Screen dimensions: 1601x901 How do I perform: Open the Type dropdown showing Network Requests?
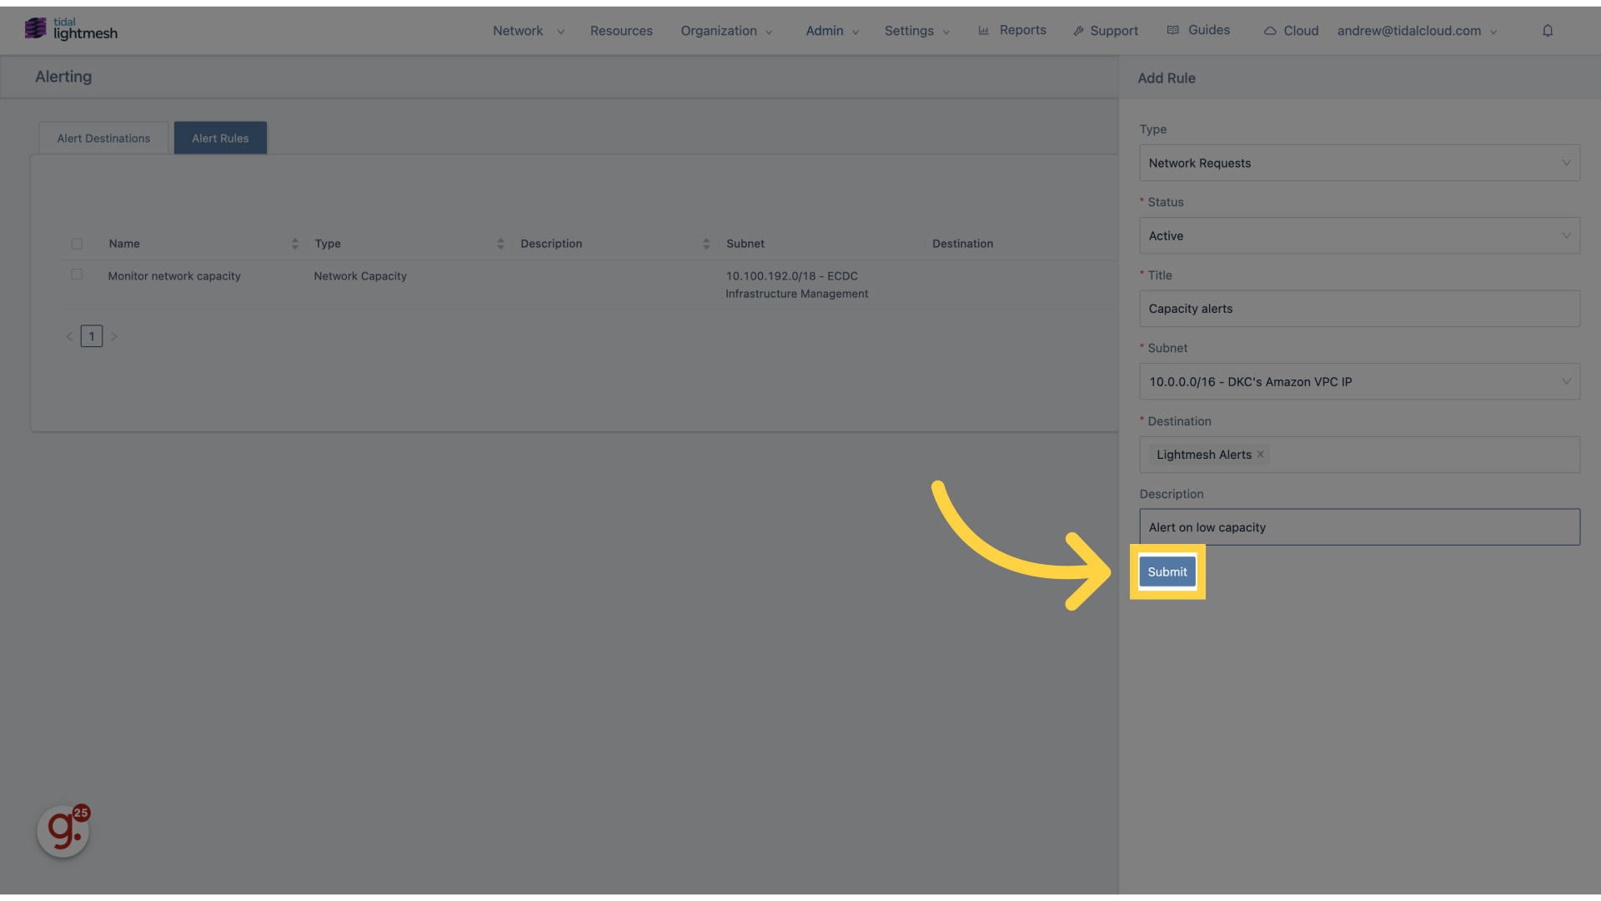click(1359, 163)
